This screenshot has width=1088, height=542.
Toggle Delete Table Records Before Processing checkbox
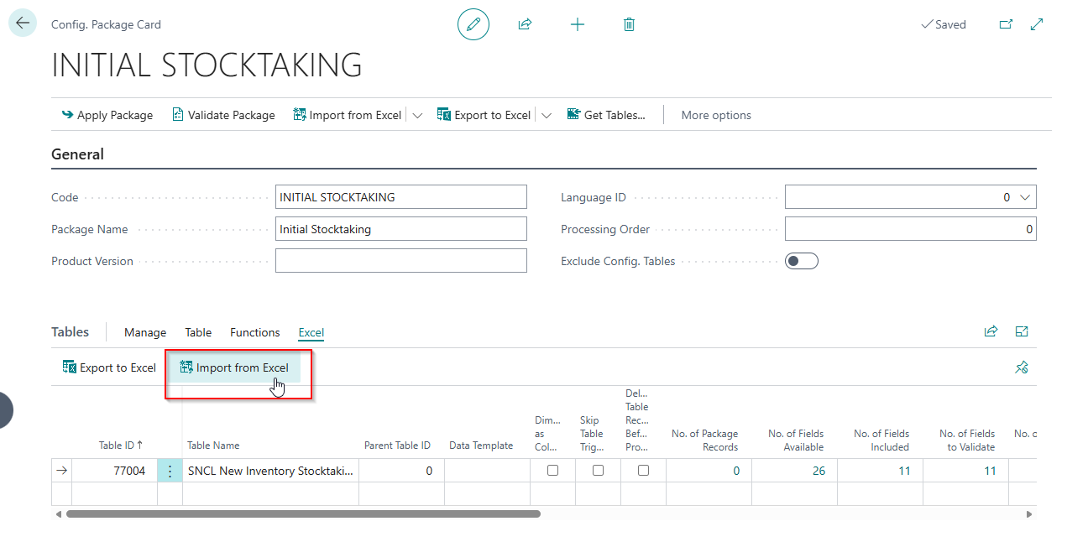(x=643, y=471)
